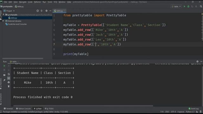Screen dimensions: 203x114
Task: Open the Code menu
Action: [x=30, y=2]
